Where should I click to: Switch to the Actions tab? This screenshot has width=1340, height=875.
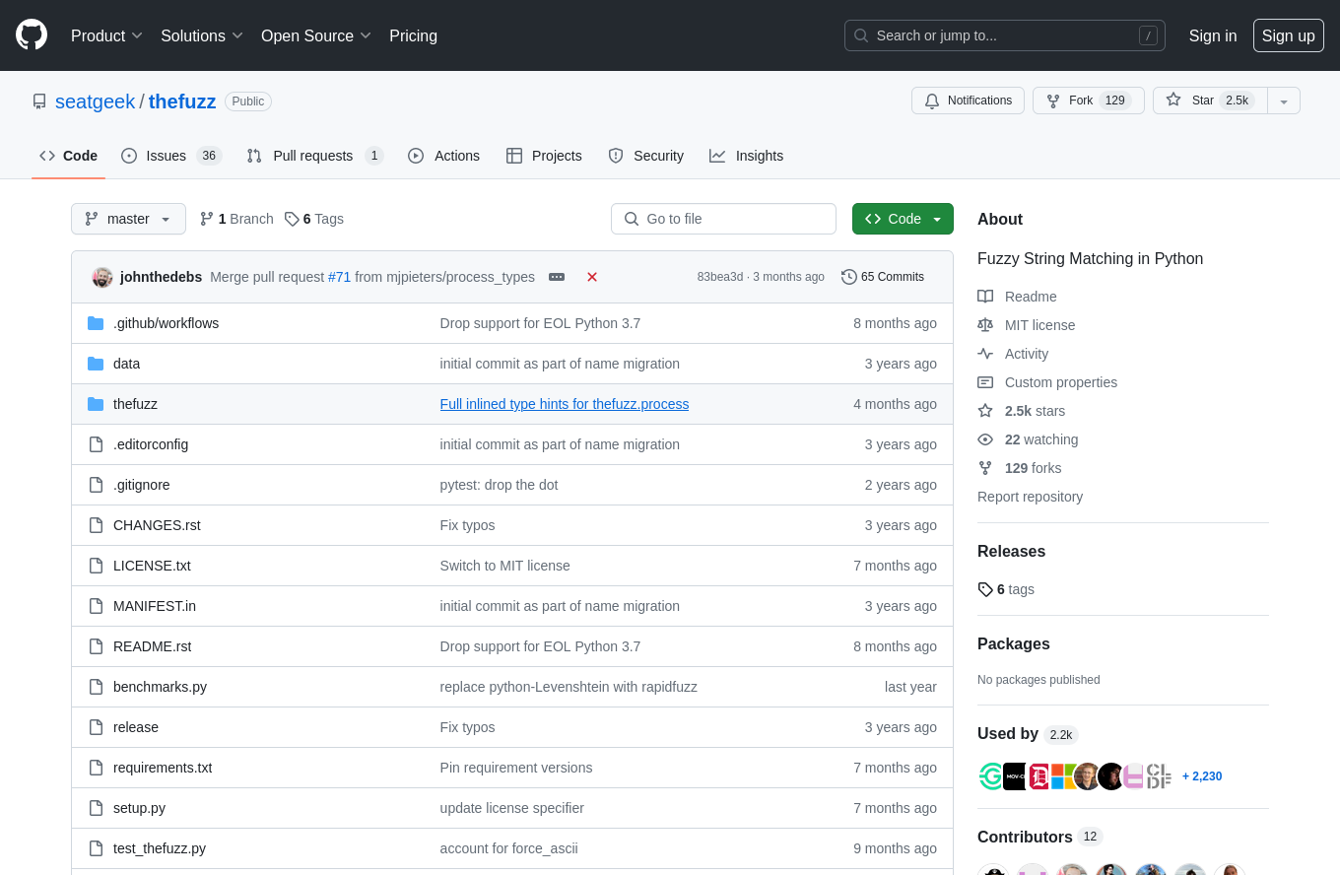click(443, 156)
